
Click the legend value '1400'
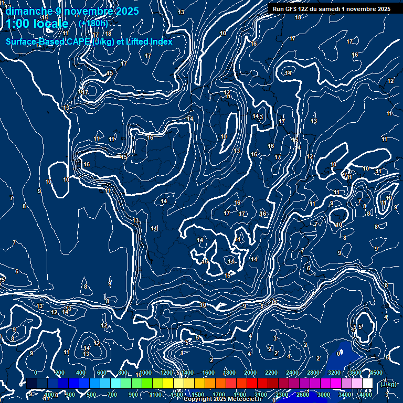click(187, 373)
